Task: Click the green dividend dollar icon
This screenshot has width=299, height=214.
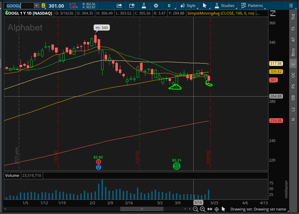Action: point(177,166)
